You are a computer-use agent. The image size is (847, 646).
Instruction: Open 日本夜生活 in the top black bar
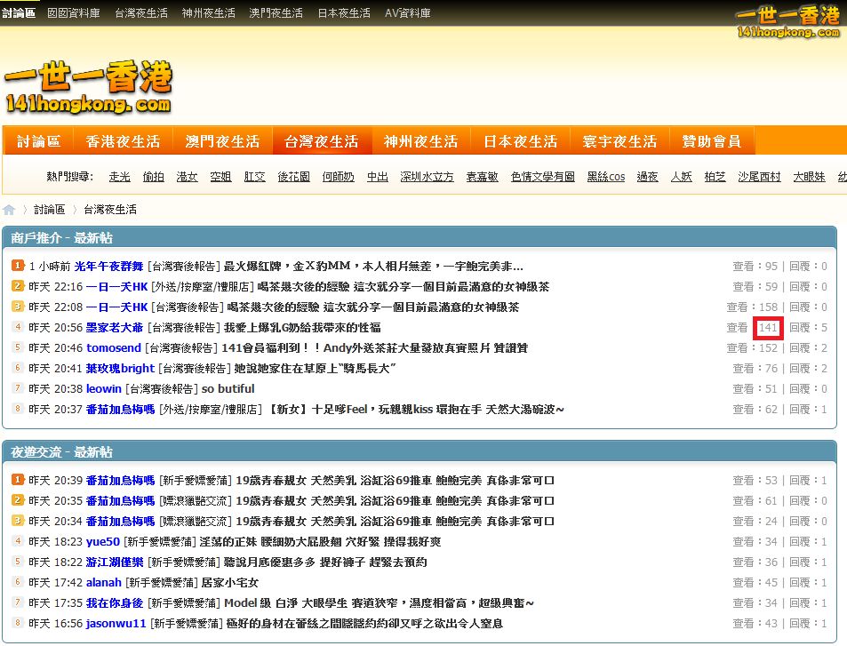344,13
